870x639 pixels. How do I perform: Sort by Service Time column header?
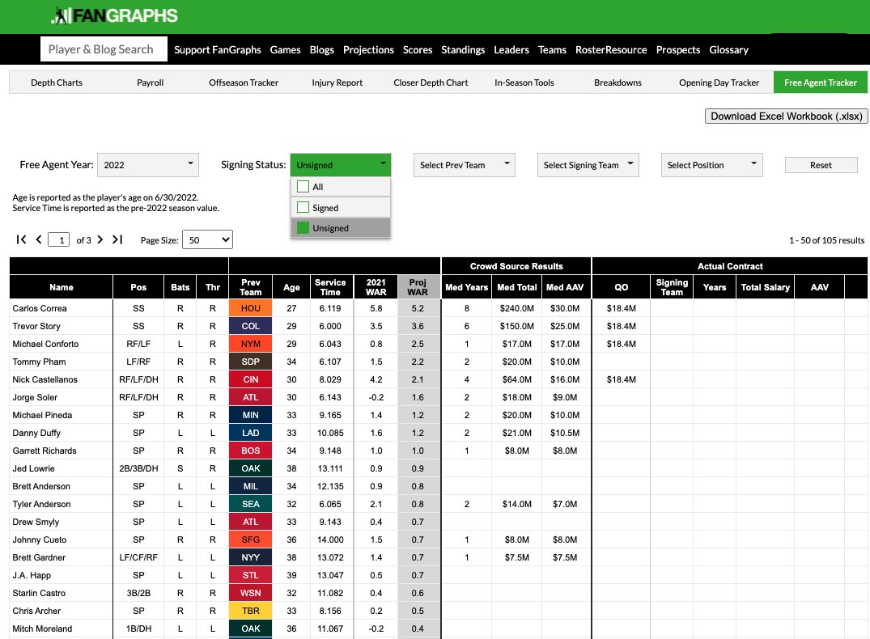(x=330, y=287)
